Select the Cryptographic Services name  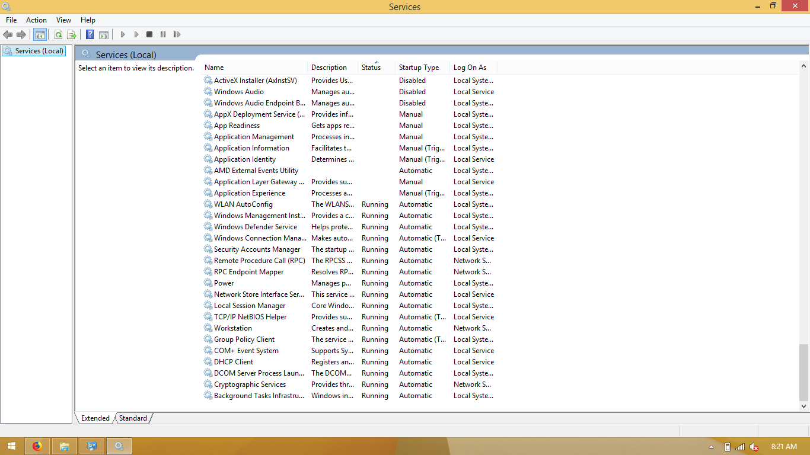(x=250, y=384)
